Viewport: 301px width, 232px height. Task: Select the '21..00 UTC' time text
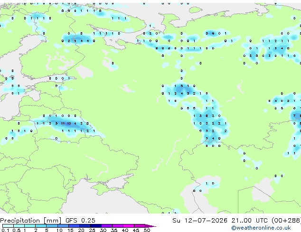click(249, 221)
